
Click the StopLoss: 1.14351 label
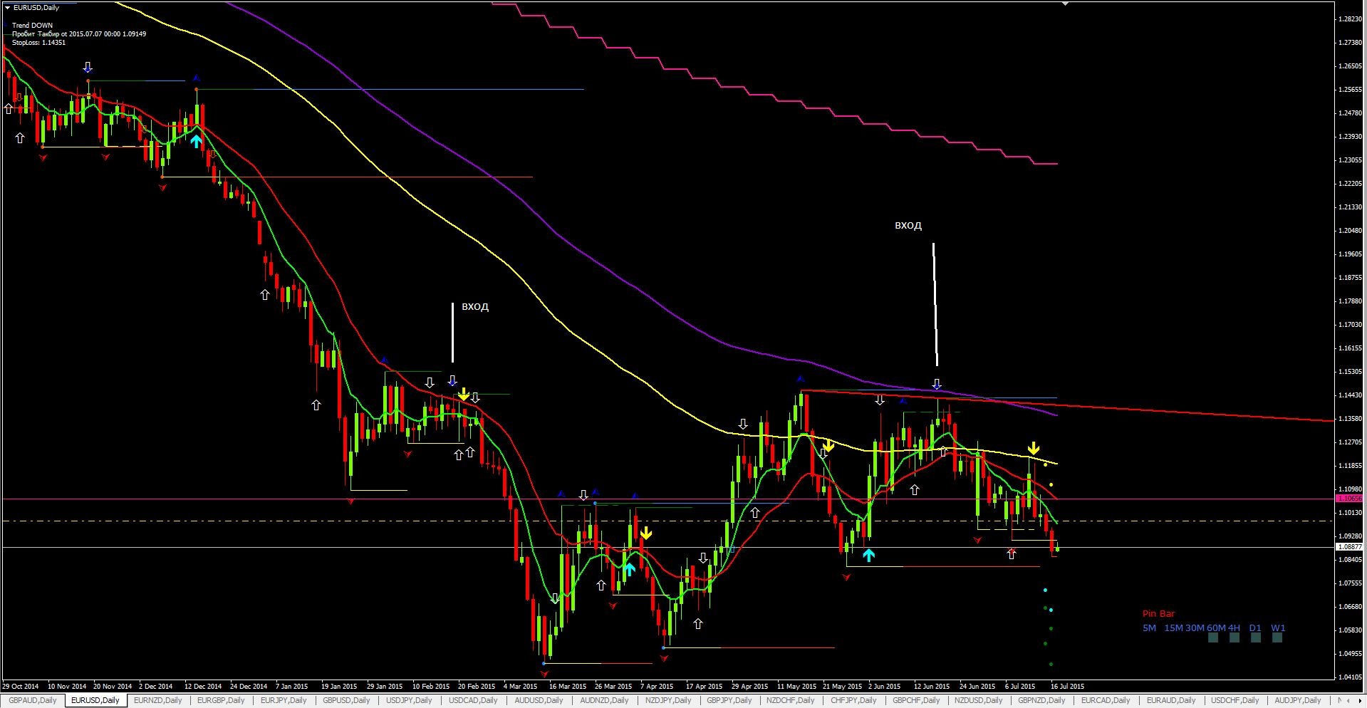(x=38, y=42)
